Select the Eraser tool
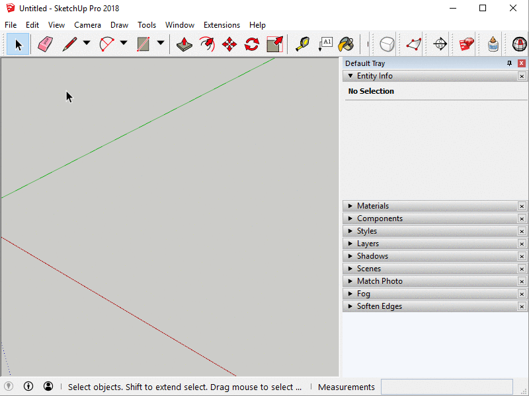This screenshot has height=396, width=529. (45, 44)
